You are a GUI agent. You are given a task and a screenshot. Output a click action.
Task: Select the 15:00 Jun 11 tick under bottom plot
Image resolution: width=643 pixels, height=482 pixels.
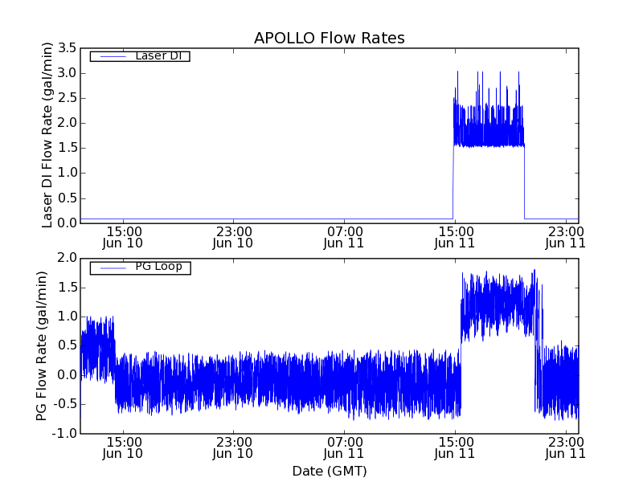click(455, 447)
